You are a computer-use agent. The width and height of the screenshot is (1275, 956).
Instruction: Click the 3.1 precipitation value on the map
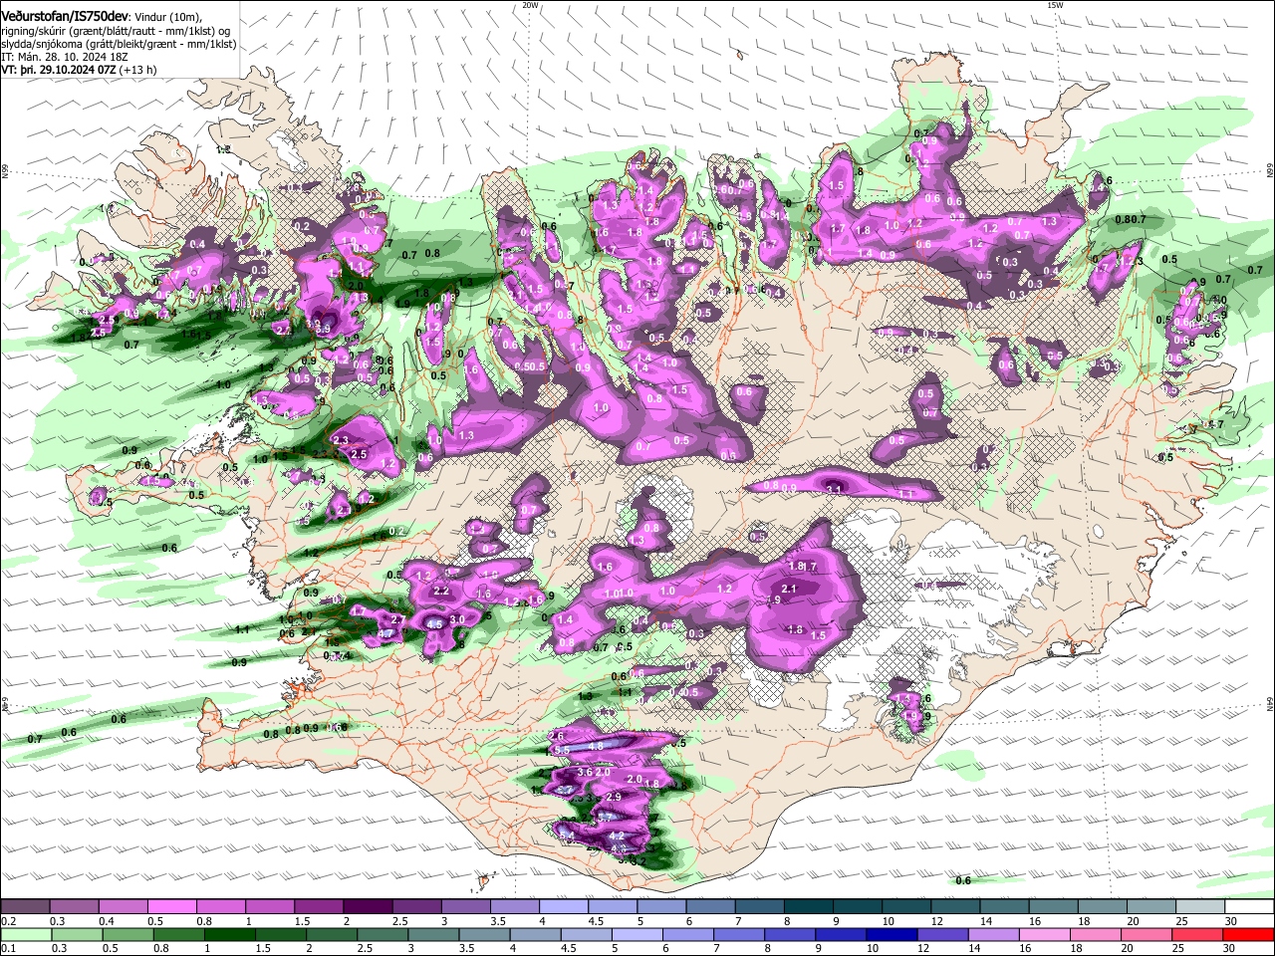(x=835, y=488)
